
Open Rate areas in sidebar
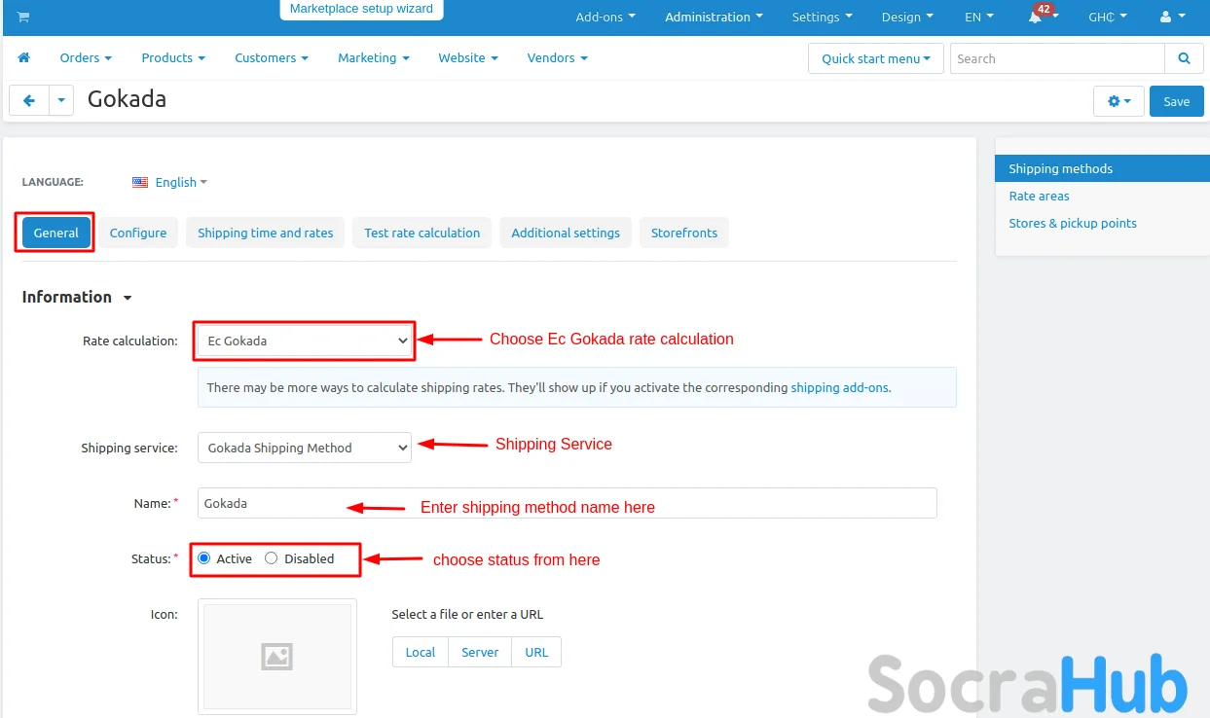1039,196
